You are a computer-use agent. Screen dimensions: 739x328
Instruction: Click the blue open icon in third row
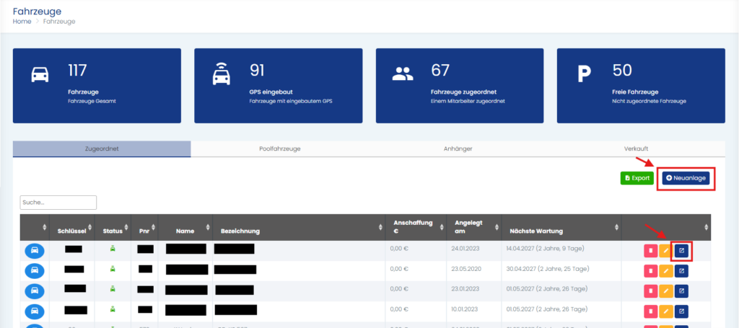click(x=682, y=291)
